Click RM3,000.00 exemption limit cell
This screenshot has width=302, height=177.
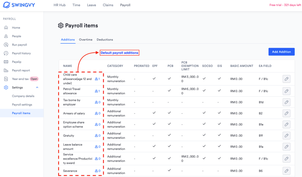[190, 79]
